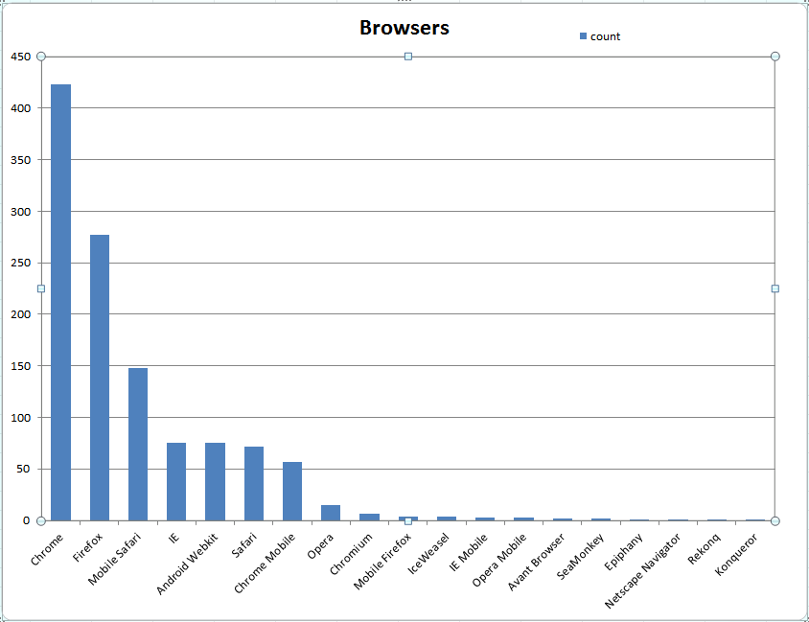Click the 350 value axis label
The height and width of the screenshot is (622, 809).
[21, 160]
